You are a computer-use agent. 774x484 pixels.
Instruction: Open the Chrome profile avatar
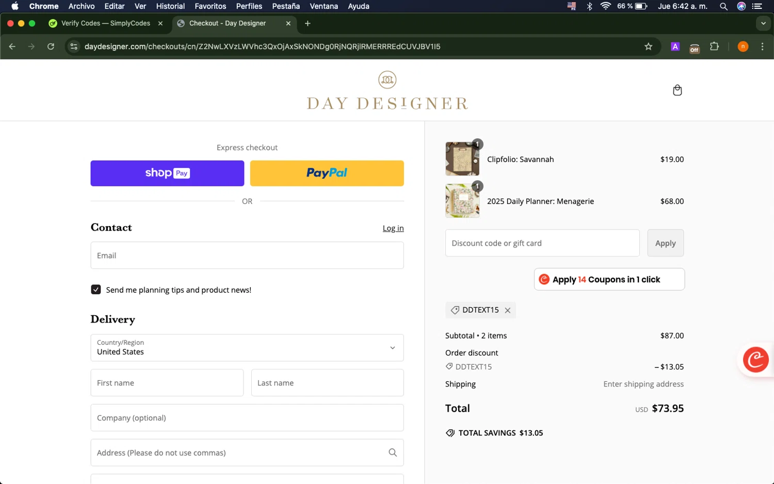(743, 46)
